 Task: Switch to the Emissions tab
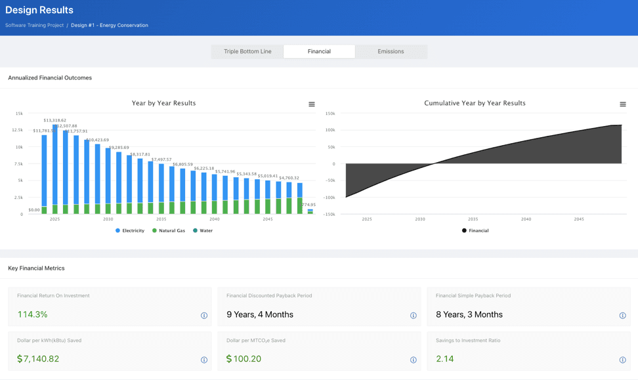[x=391, y=51]
